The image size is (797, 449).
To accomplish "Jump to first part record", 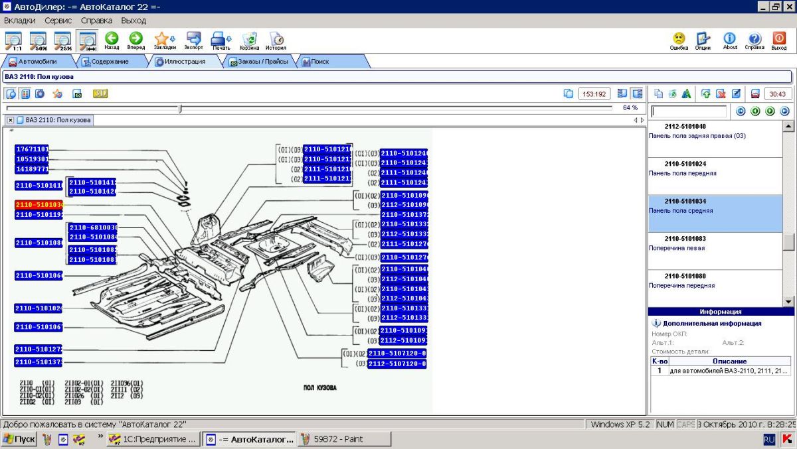I will click(741, 111).
